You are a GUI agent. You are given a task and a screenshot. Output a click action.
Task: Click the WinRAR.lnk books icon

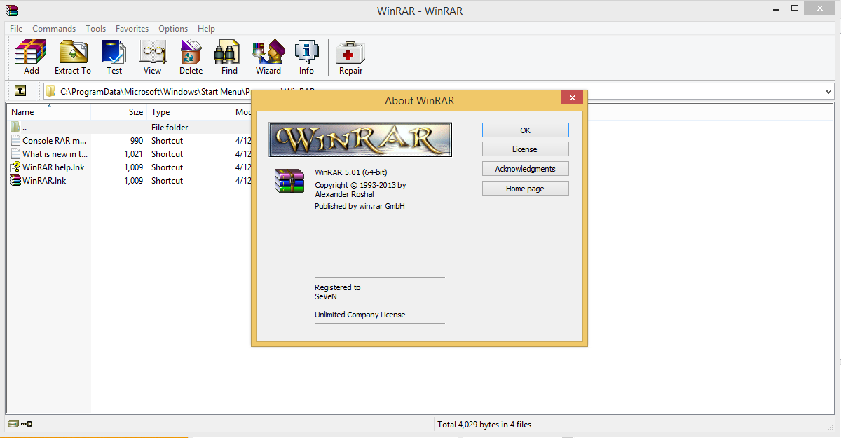point(15,181)
